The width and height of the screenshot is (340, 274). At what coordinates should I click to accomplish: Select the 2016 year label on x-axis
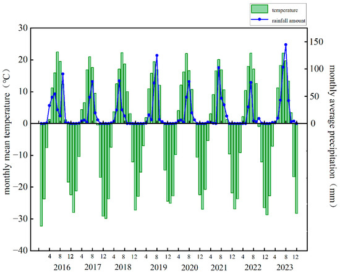pos(62,267)
